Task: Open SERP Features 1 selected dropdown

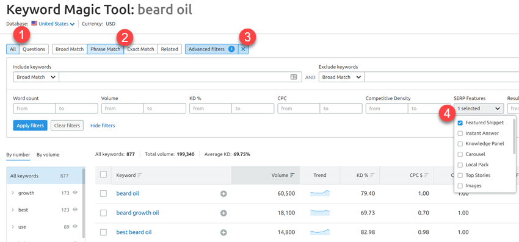Action: click(x=479, y=109)
